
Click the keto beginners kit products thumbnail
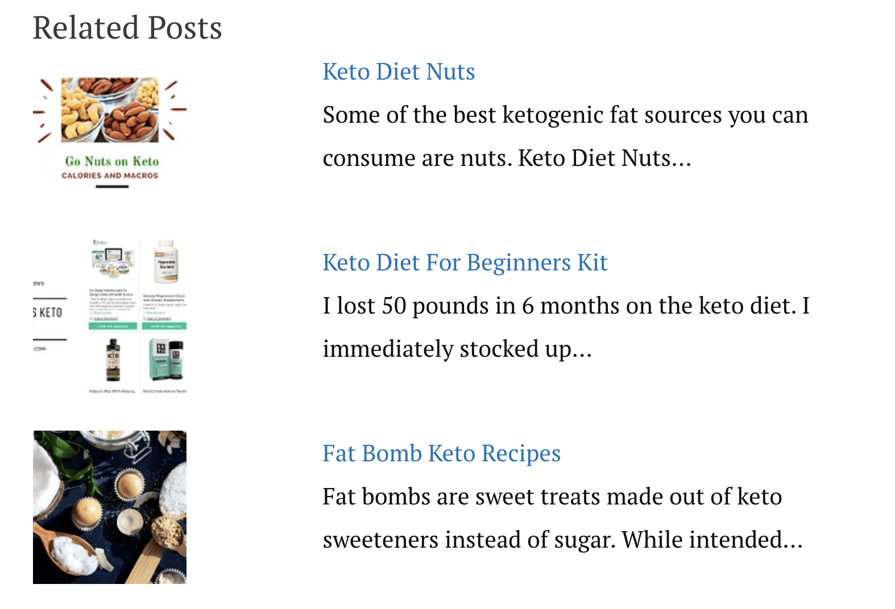click(x=110, y=316)
